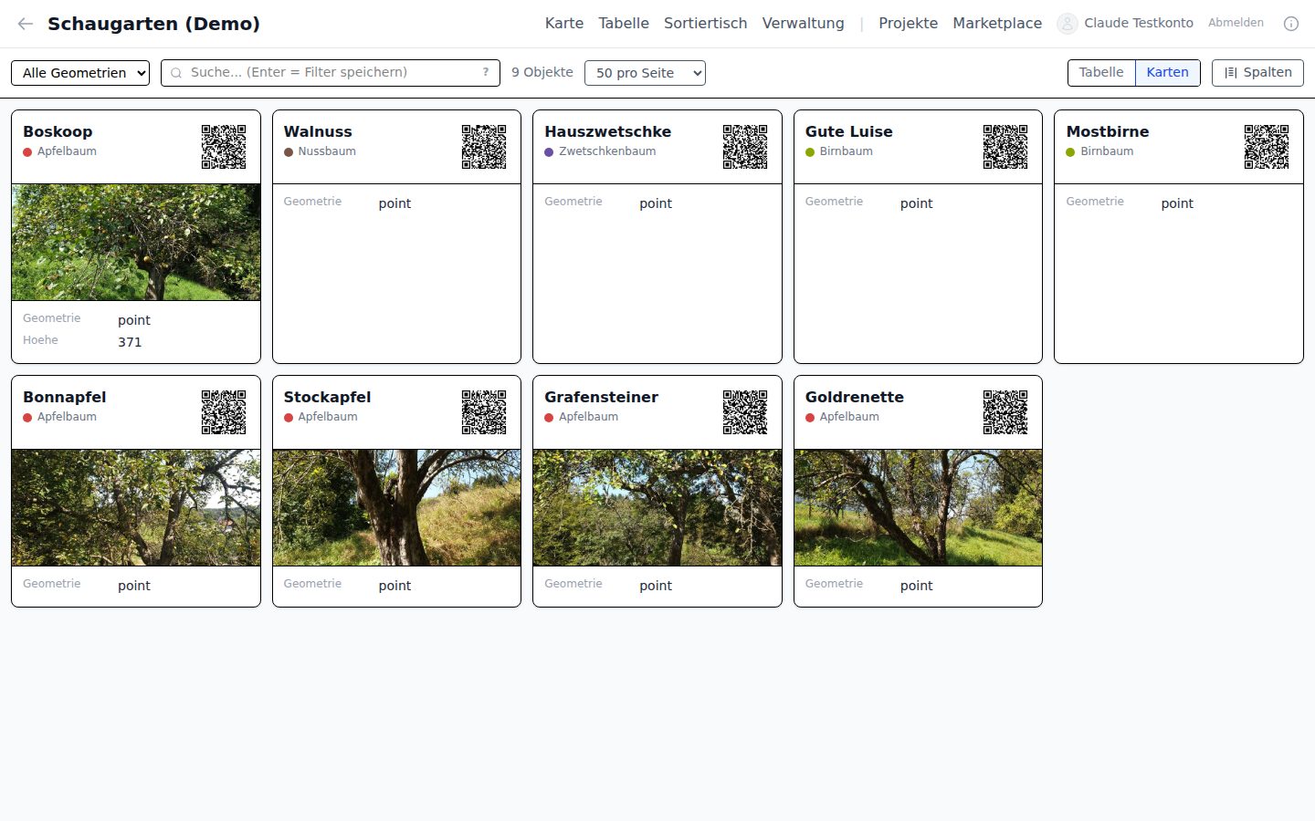Go to Tabelle in the top navigation

[x=624, y=24]
